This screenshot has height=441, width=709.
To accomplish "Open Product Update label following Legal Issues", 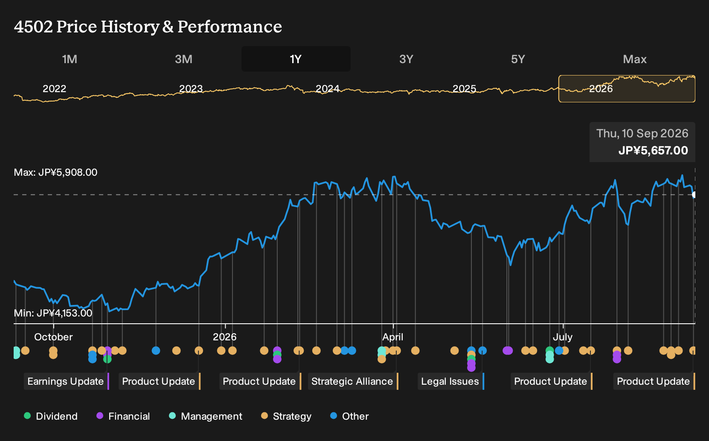I will (x=552, y=381).
